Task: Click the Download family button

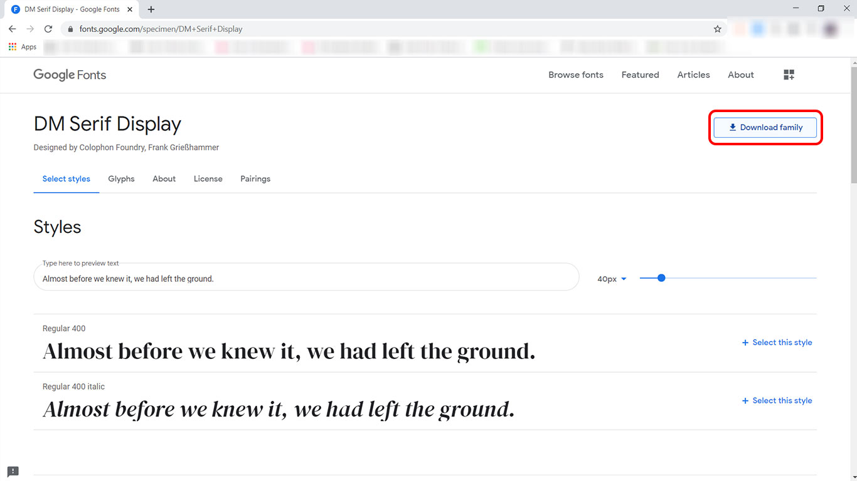Action: point(765,127)
